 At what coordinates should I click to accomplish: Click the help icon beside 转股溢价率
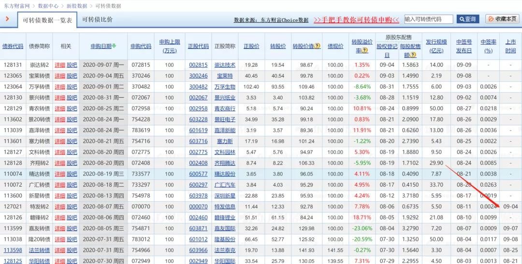point(364,51)
